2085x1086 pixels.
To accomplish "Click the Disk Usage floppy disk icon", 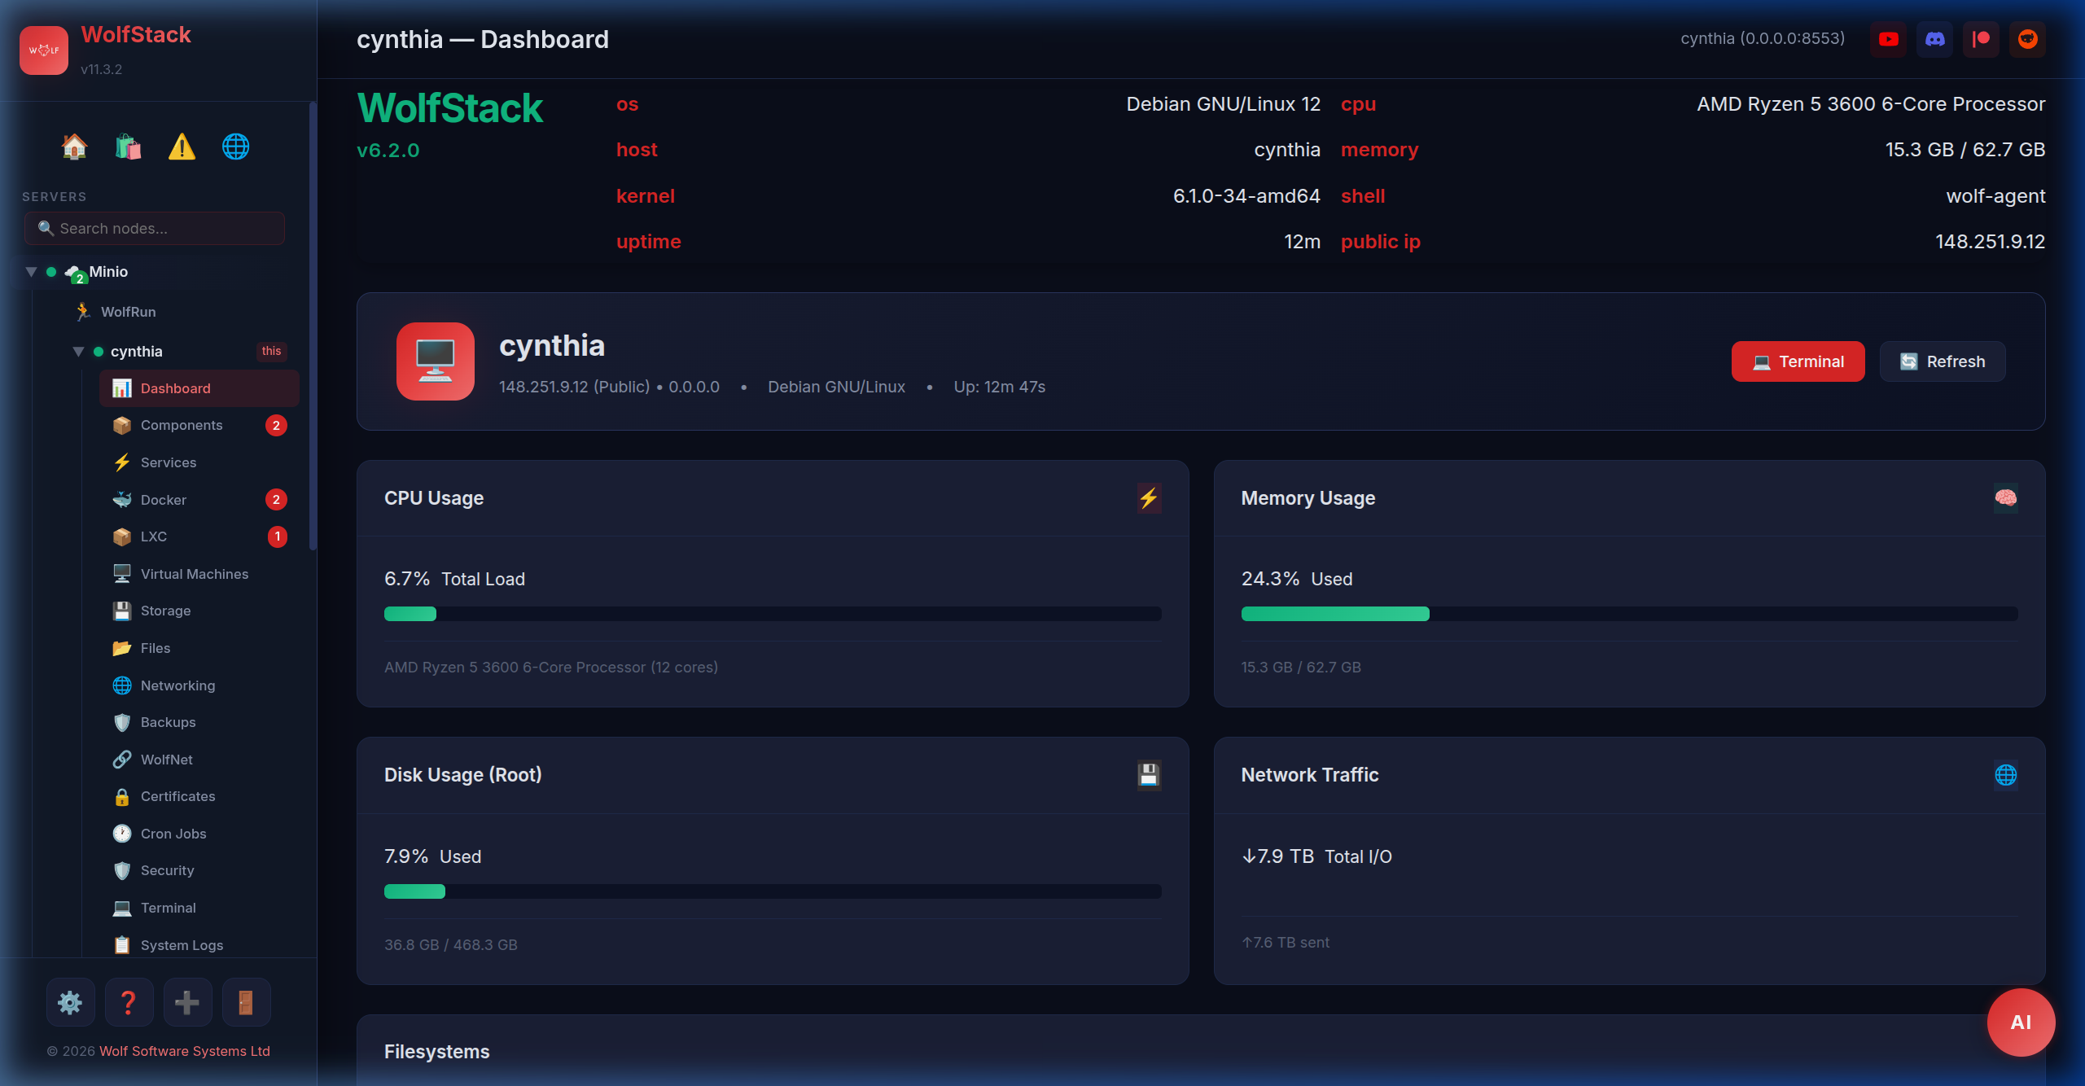I will (x=1149, y=775).
